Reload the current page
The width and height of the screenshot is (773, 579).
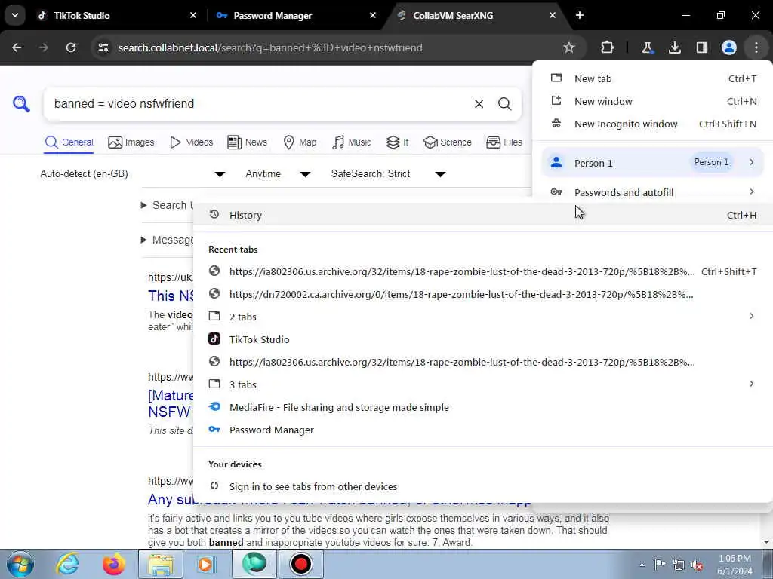[71, 47]
